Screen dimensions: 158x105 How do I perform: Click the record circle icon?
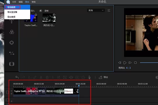coord(41,11)
